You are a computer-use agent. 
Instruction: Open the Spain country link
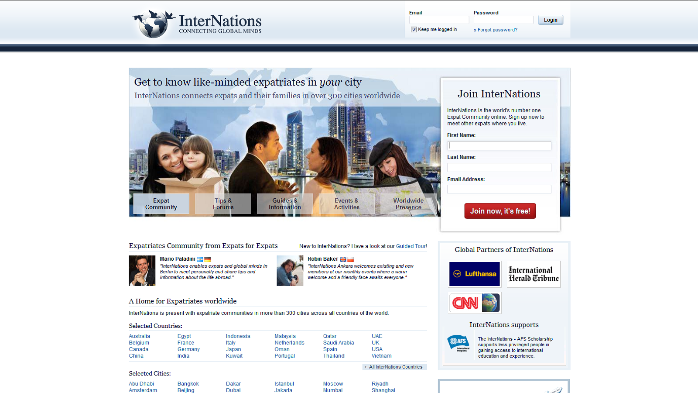tap(330, 349)
